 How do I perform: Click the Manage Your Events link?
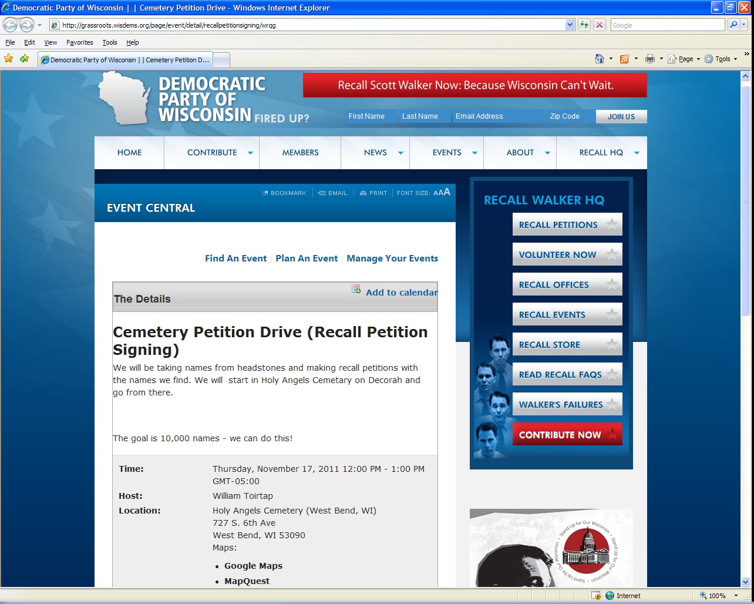click(x=392, y=259)
